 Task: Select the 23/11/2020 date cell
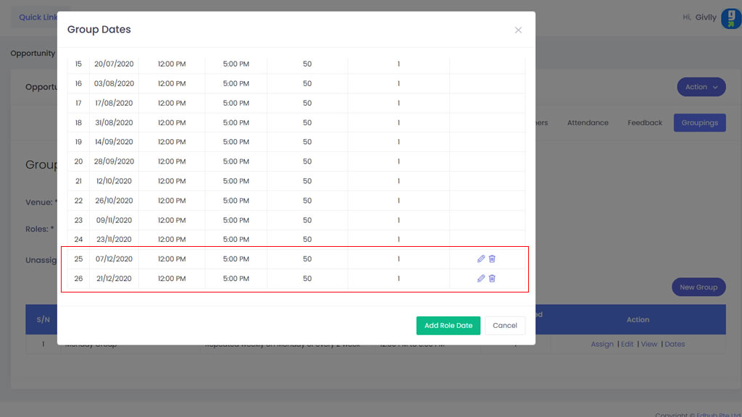coord(114,240)
